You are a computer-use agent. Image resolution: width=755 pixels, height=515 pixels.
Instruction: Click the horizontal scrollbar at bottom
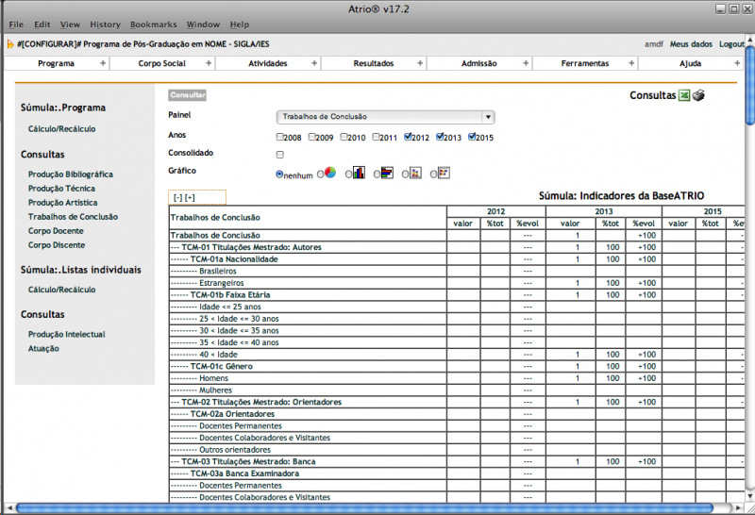377,508
